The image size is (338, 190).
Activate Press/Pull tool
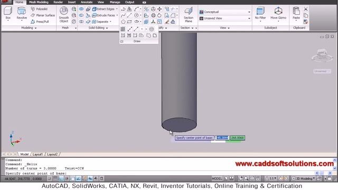[40, 22]
